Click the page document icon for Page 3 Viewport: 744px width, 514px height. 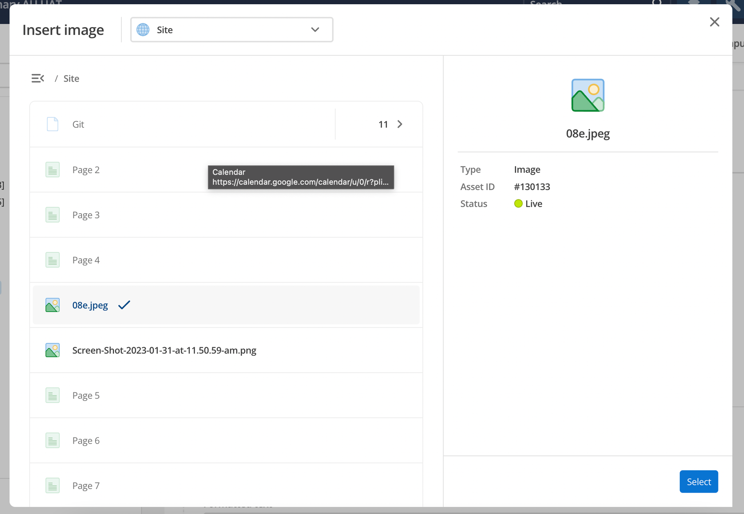(53, 214)
